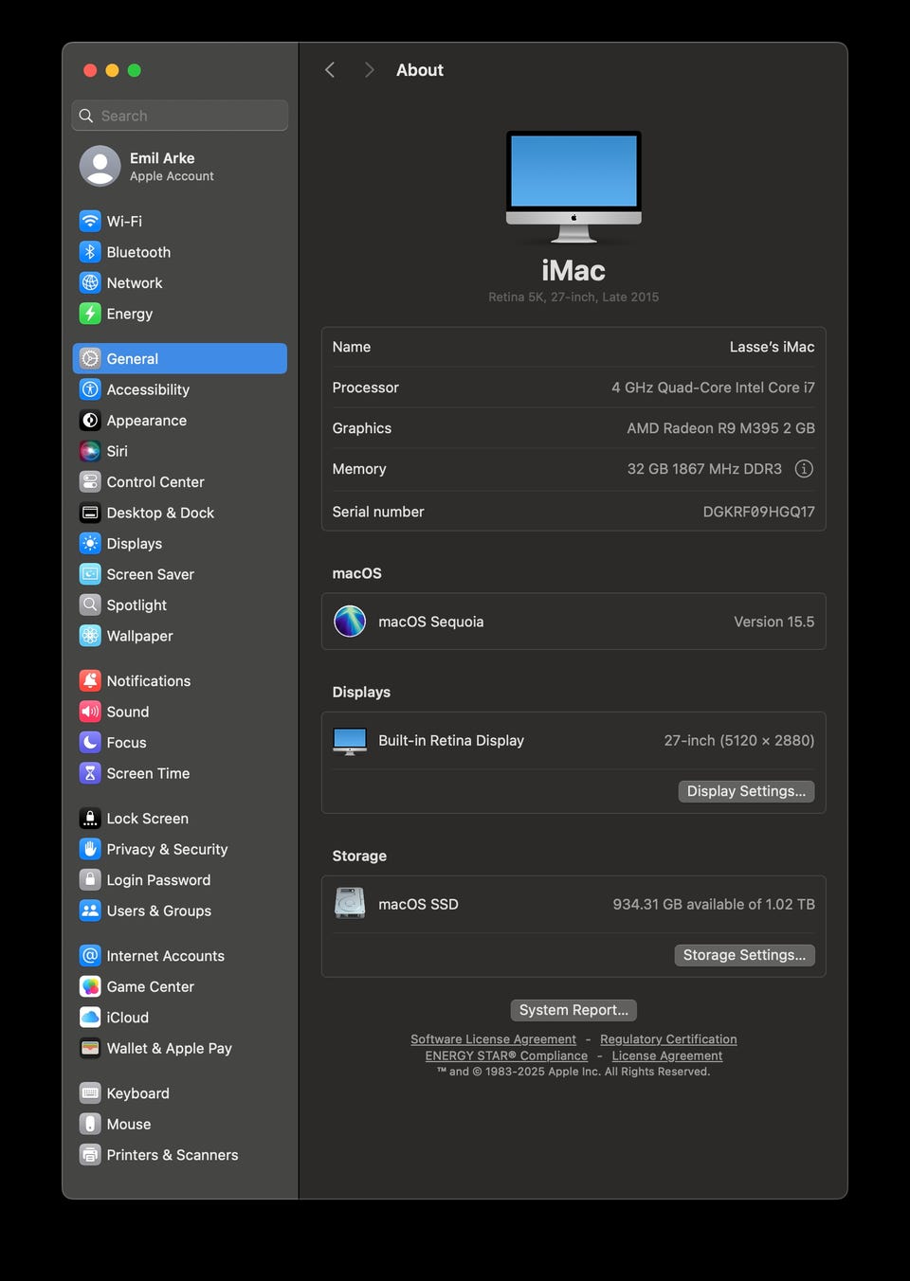Viewport: 910px width, 1281px height.
Task: Click 4 GHz Quad-Core Intel Core i7
Action: 713,388
